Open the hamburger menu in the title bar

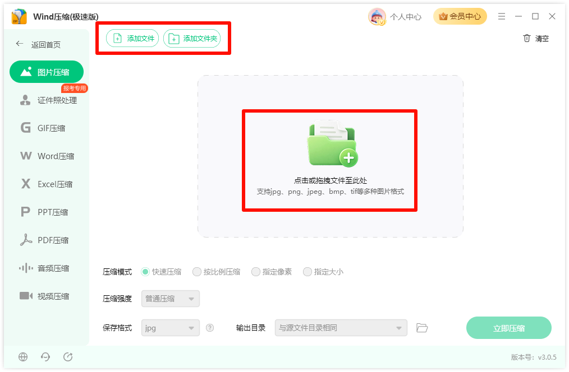[x=502, y=16]
